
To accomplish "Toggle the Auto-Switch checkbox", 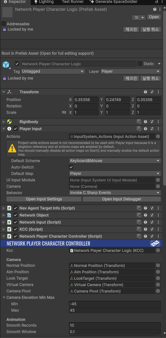I will click(x=71, y=167).
